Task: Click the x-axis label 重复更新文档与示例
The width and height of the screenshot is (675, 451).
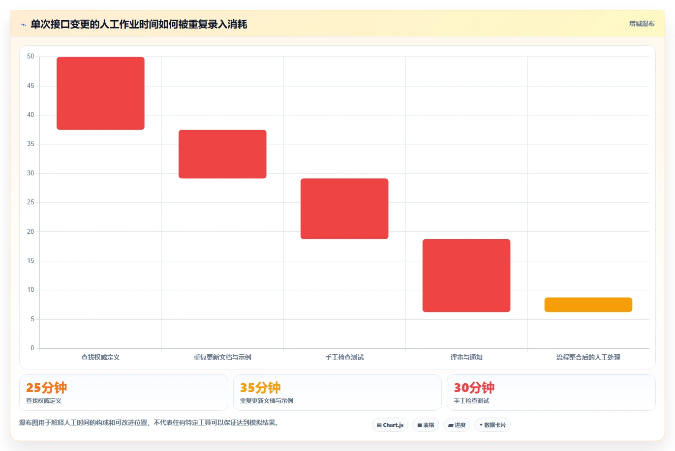Action: tap(222, 357)
